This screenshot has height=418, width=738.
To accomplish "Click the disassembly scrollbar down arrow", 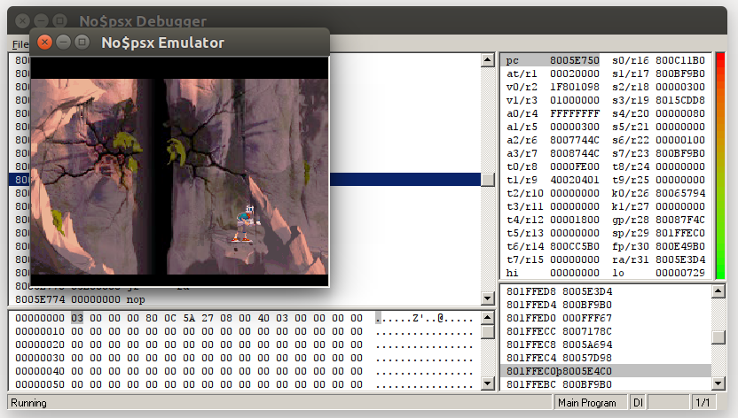I will 487,298.
